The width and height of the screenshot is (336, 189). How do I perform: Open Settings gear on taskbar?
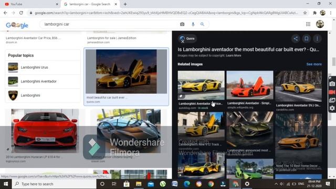coord(247,184)
